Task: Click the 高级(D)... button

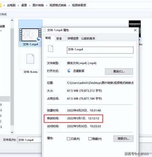Action: coord(123,139)
